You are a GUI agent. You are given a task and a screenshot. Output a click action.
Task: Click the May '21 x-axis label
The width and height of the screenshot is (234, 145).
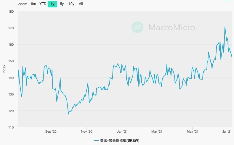click(x=192, y=132)
